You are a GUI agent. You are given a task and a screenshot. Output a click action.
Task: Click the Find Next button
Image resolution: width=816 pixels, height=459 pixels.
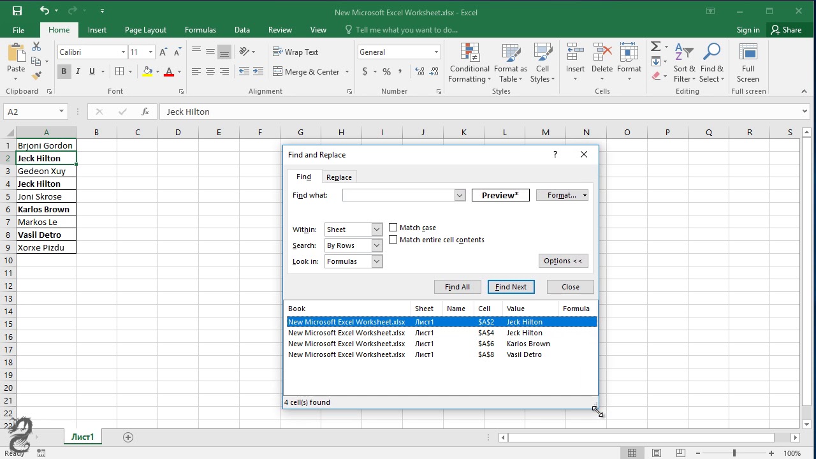[511, 286]
